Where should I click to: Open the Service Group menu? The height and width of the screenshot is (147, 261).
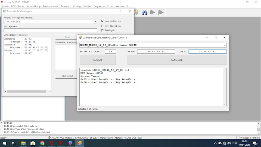point(33,6)
